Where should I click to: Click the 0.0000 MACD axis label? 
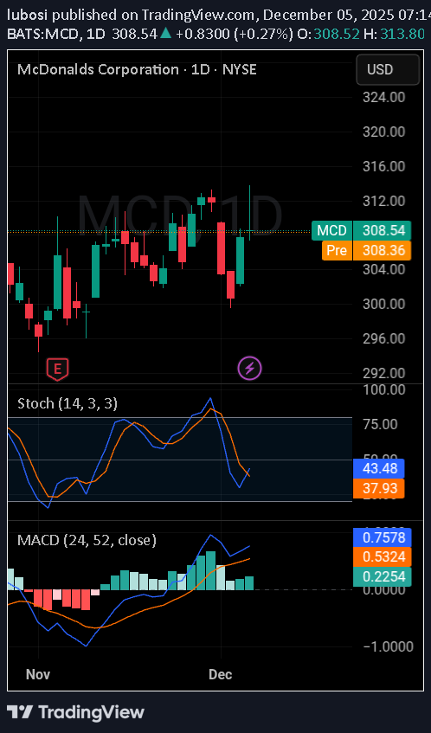tap(383, 590)
